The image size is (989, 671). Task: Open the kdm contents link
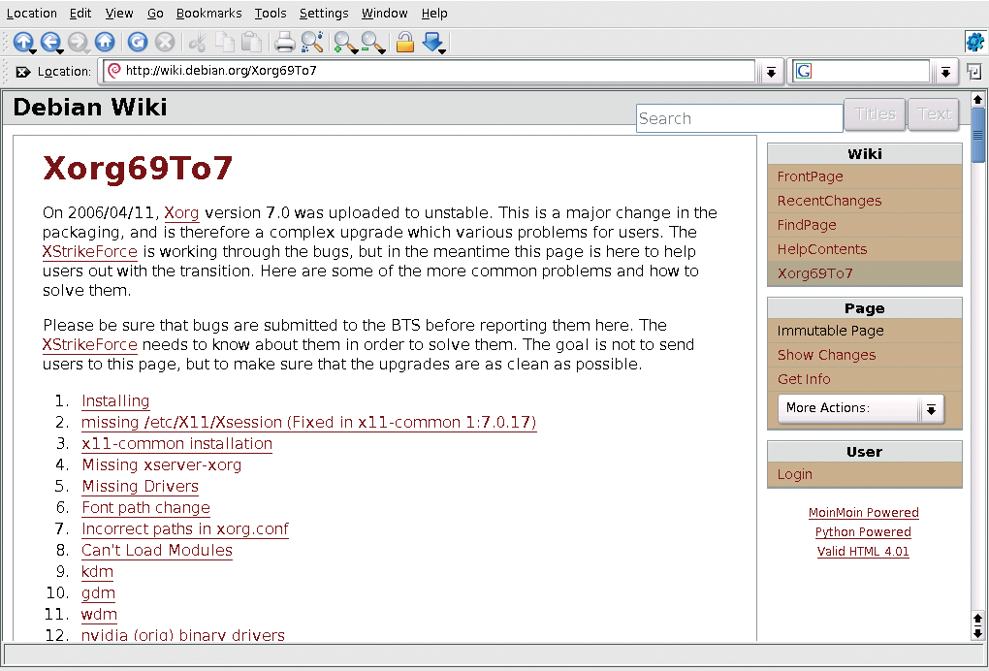(x=97, y=571)
